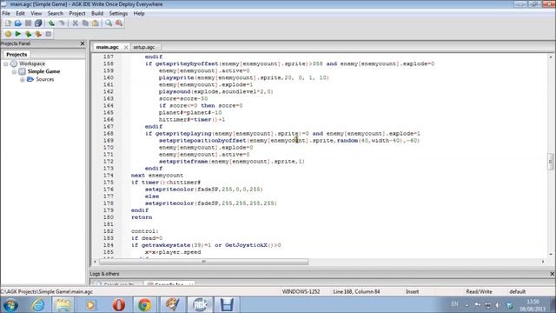Click the AGK app taskbar button
The height and width of the screenshot is (313, 556).
tap(200, 305)
